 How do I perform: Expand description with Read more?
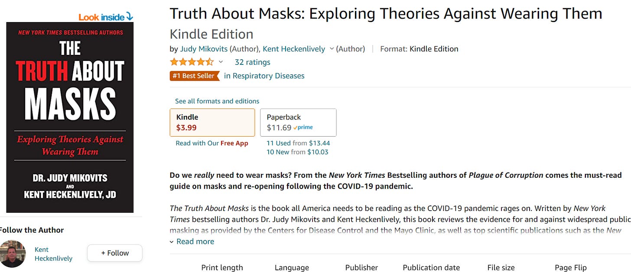[192, 242]
